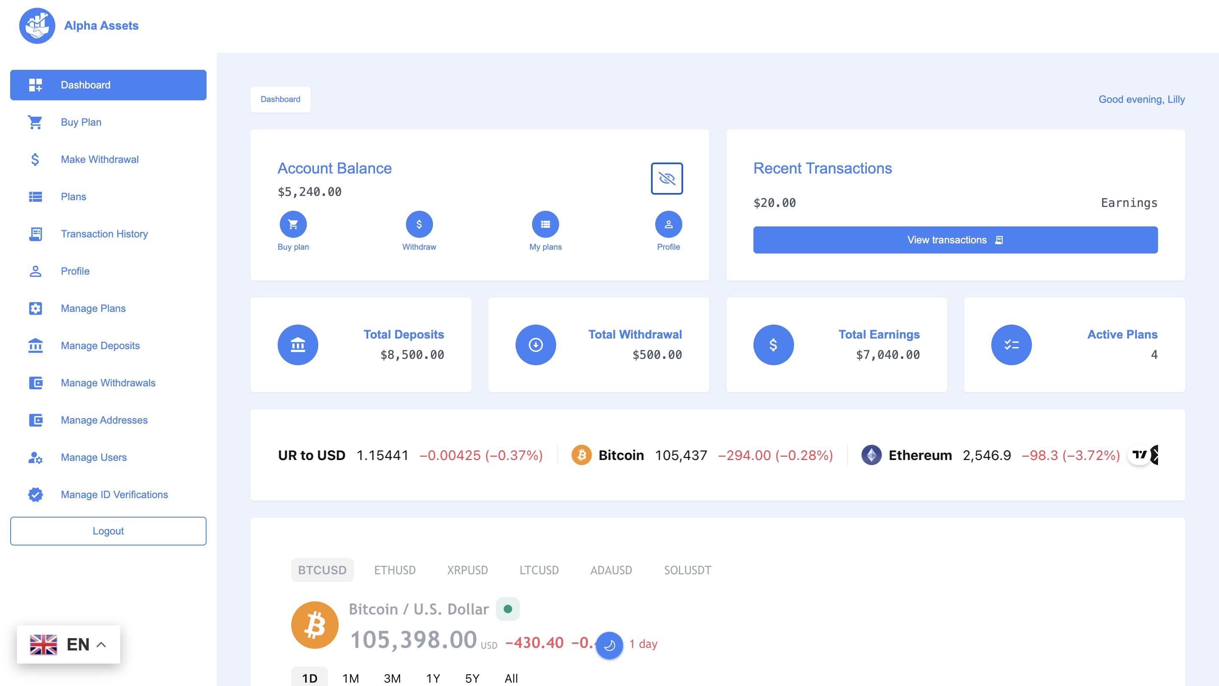Open Manage Plans via the gear icon

(x=36, y=308)
